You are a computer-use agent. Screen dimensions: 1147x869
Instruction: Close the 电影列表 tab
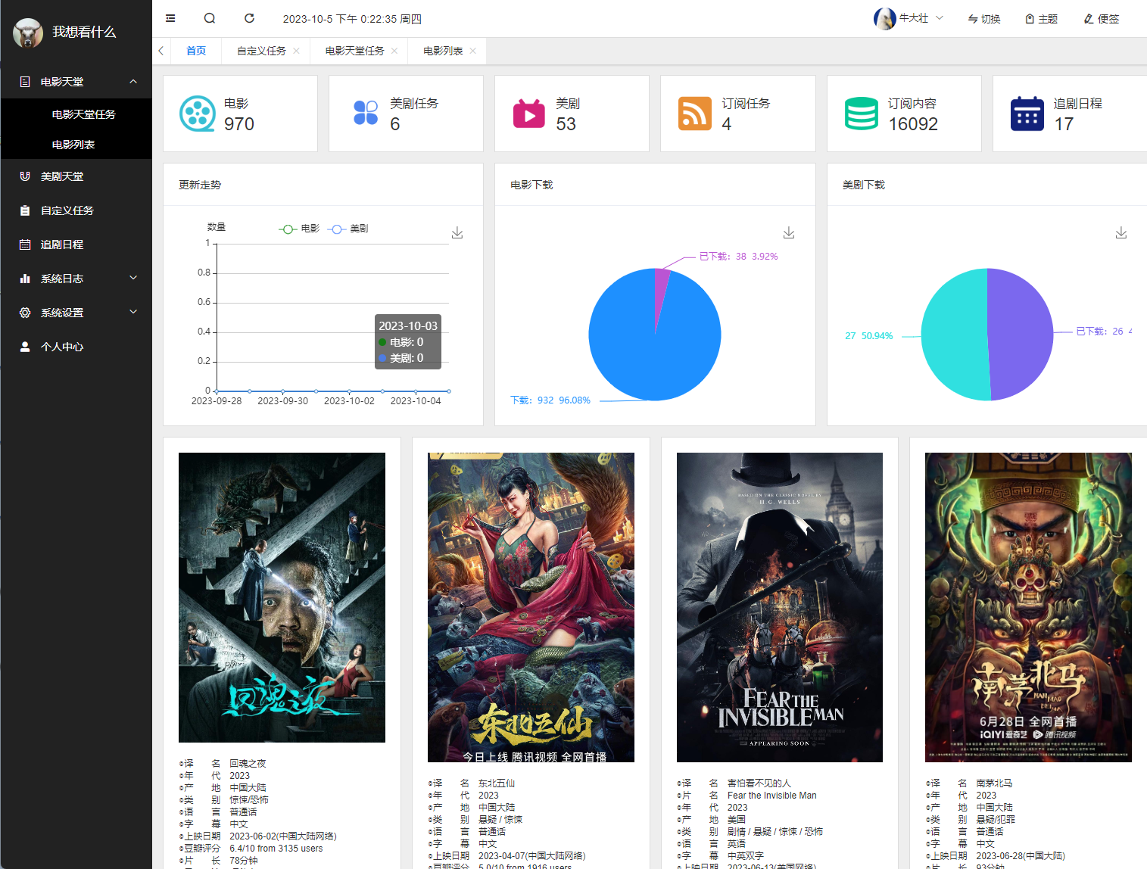point(473,51)
